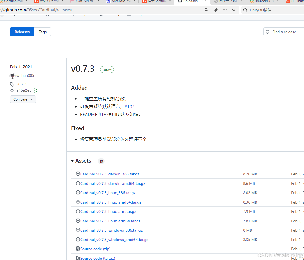
Task: Click package icon for linux_amd64 asset
Action: point(78,202)
